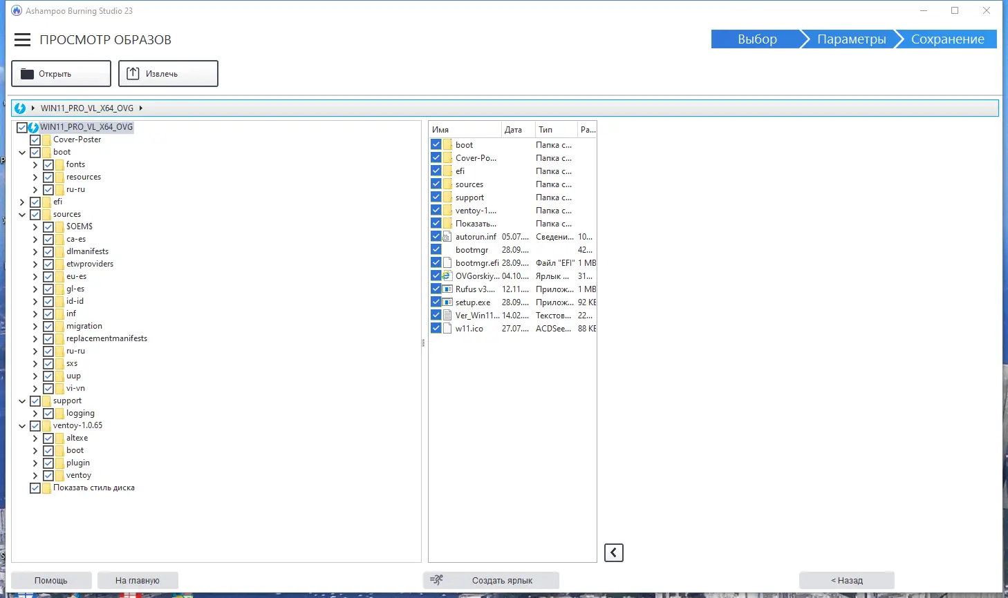Select the ca-es folder label in the tree
1008x598 pixels.
[x=76, y=239]
